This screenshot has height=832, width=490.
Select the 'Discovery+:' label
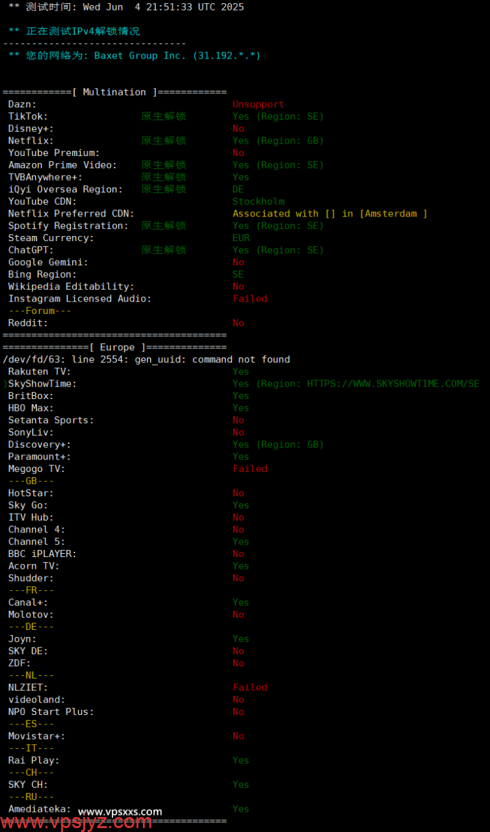coord(40,445)
